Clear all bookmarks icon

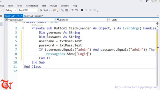94,10
